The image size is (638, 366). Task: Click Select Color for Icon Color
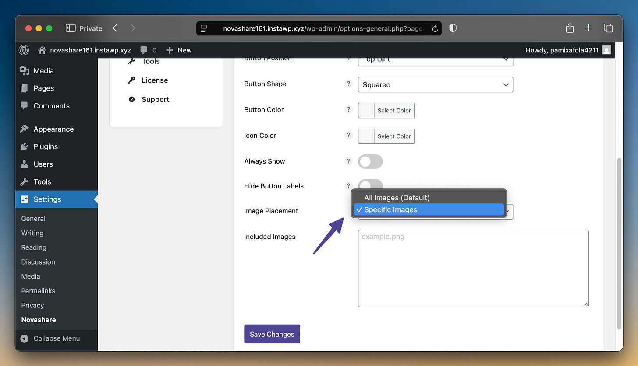point(394,136)
